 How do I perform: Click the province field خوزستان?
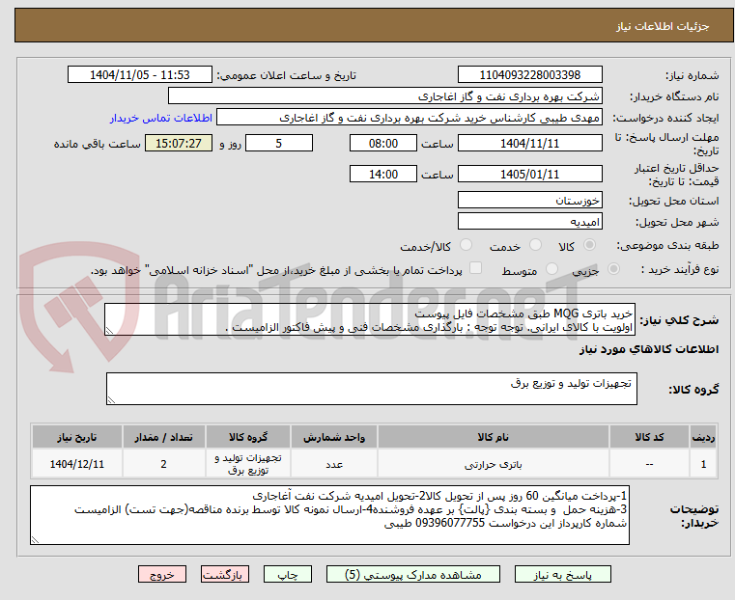click(529, 201)
